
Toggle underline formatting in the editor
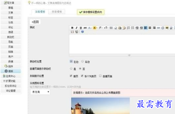(81, 28)
